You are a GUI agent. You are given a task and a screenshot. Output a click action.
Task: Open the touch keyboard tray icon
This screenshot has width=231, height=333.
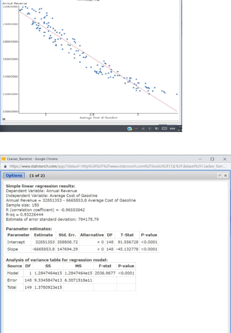click(164, 128)
